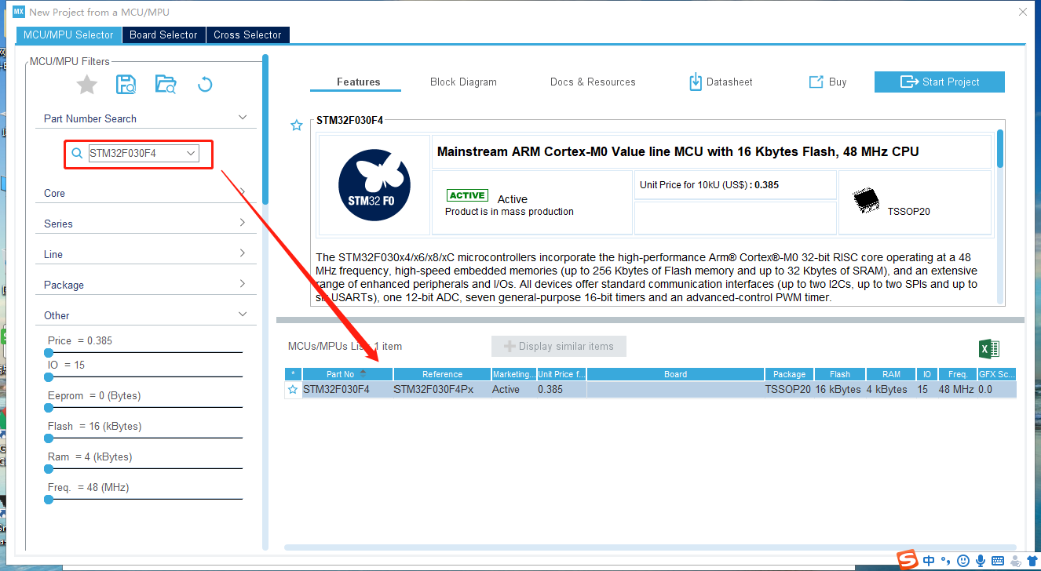Screen dimensions: 1041x571
Task: Switch to the MCU/MPU Selector tab
Action: point(68,35)
